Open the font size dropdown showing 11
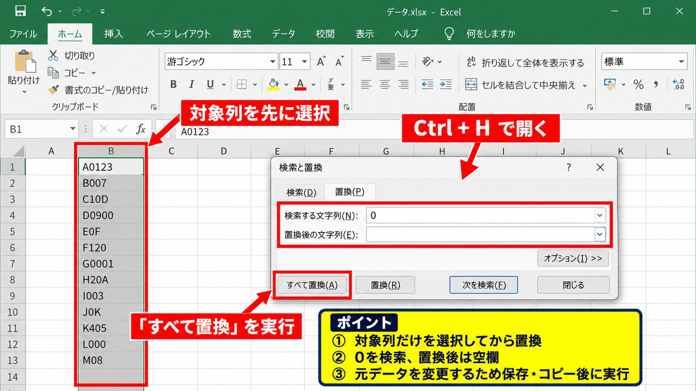 pos(305,62)
